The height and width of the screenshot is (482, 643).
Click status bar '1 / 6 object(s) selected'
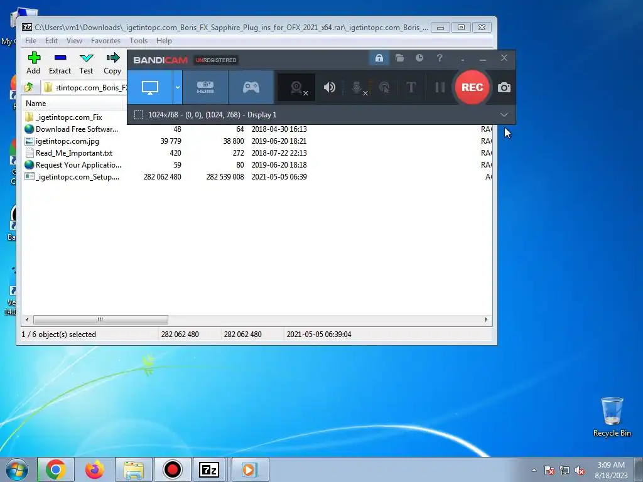click(x=58, y=335)
